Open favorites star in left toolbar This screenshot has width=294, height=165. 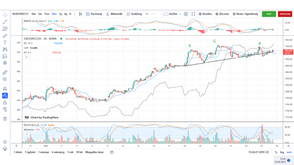click(x=5, y=142)
